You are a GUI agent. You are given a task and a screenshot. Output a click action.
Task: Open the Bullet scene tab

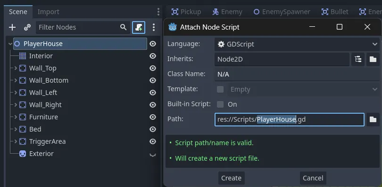(x=335, y=12)
